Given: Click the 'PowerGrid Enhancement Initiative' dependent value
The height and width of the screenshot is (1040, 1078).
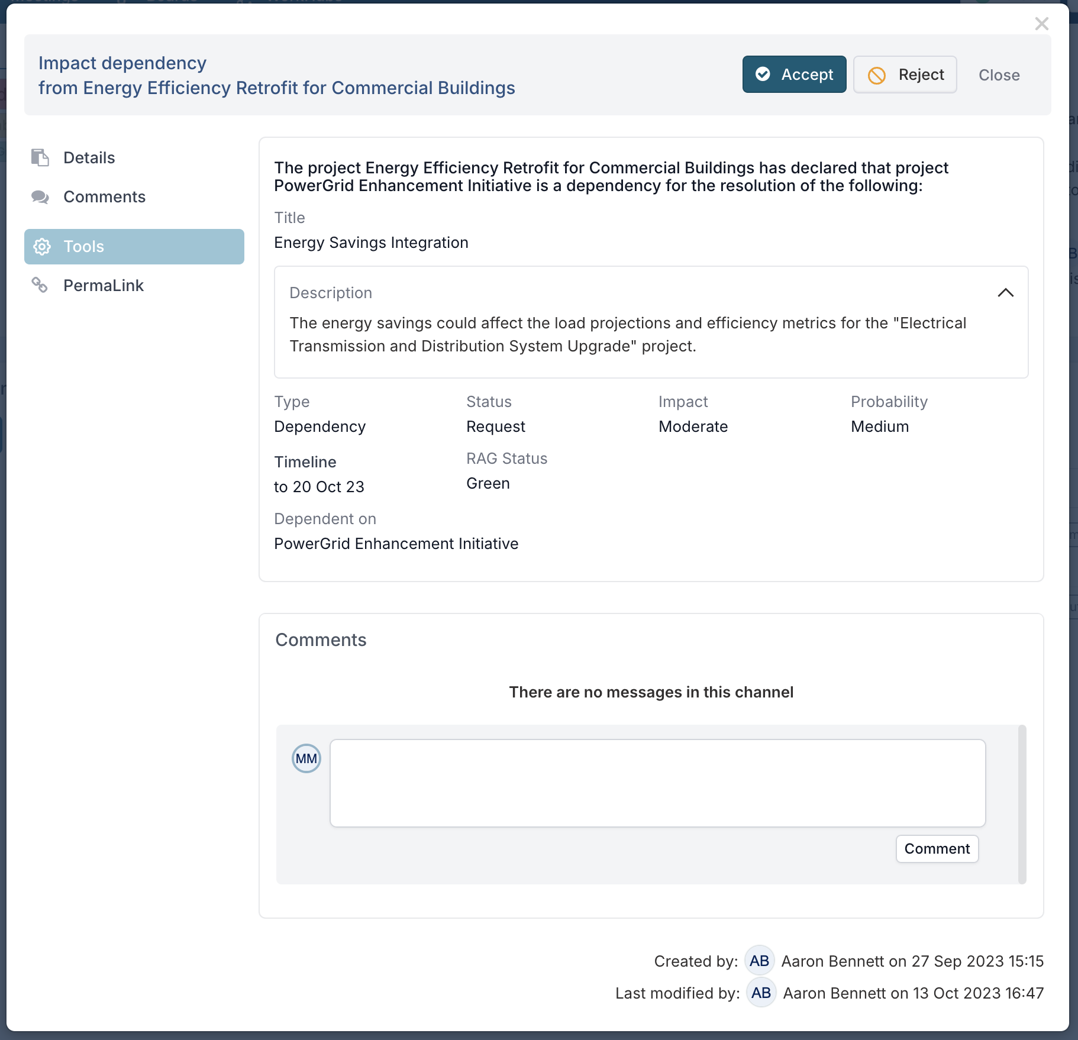Looking at the screenshot, I should 396,544.
